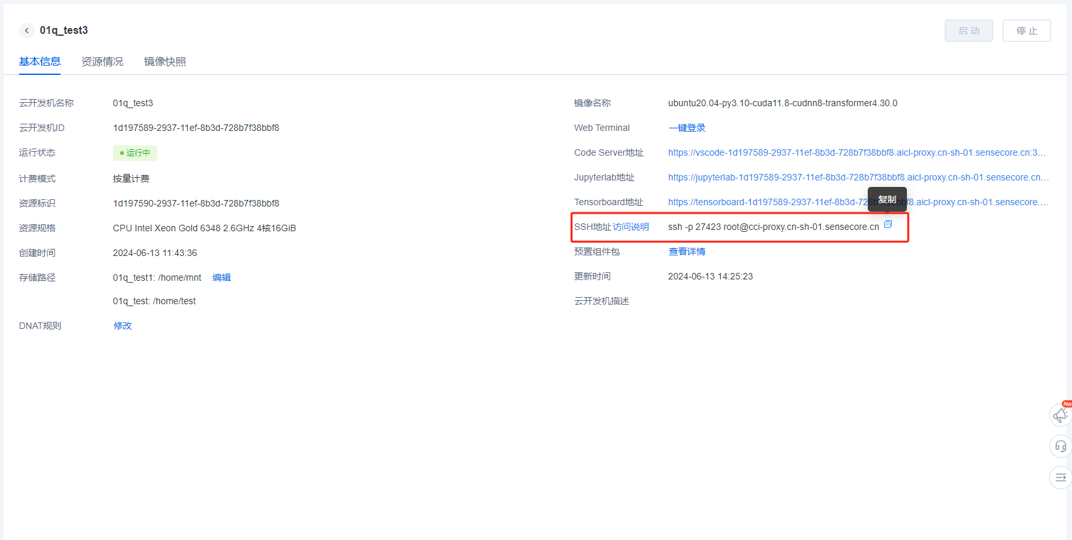1072x540 pixels.
Task: Click the image name ubuntu20.04-py3.10 value
Action: [x=783, y=103]
